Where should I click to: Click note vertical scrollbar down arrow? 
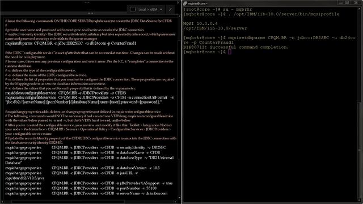pos(179,198)
